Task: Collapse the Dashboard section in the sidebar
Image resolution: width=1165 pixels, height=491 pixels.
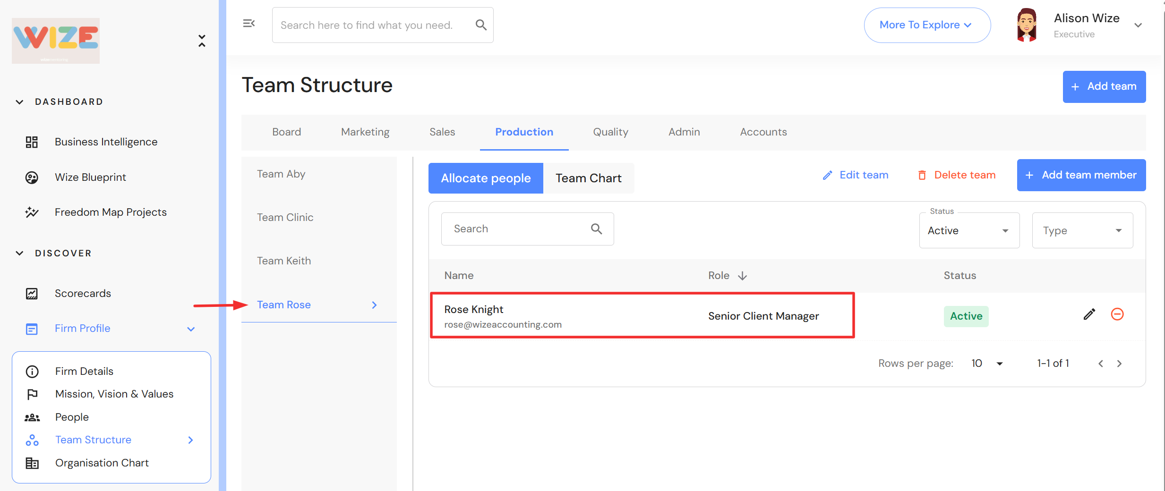Action: pyautogui.click(x=20, y=102)
